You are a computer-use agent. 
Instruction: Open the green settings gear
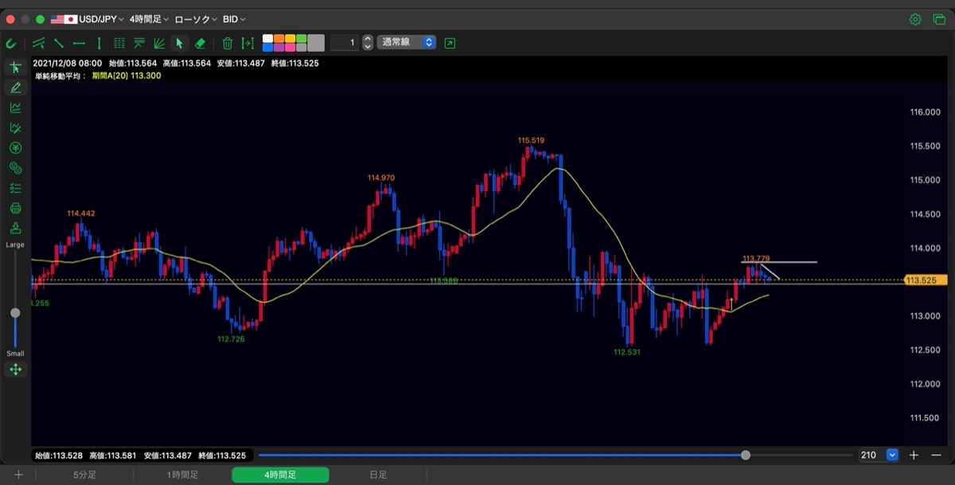coord(915,19)
